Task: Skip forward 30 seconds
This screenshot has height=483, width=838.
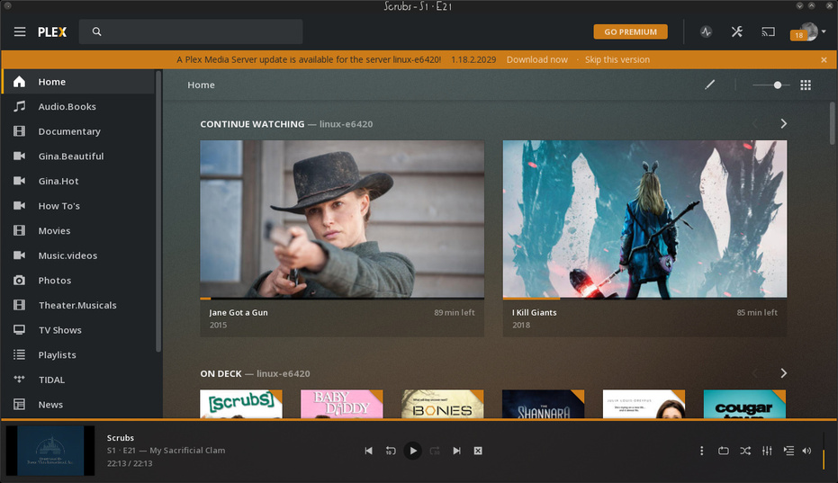Action: [435, 451]
